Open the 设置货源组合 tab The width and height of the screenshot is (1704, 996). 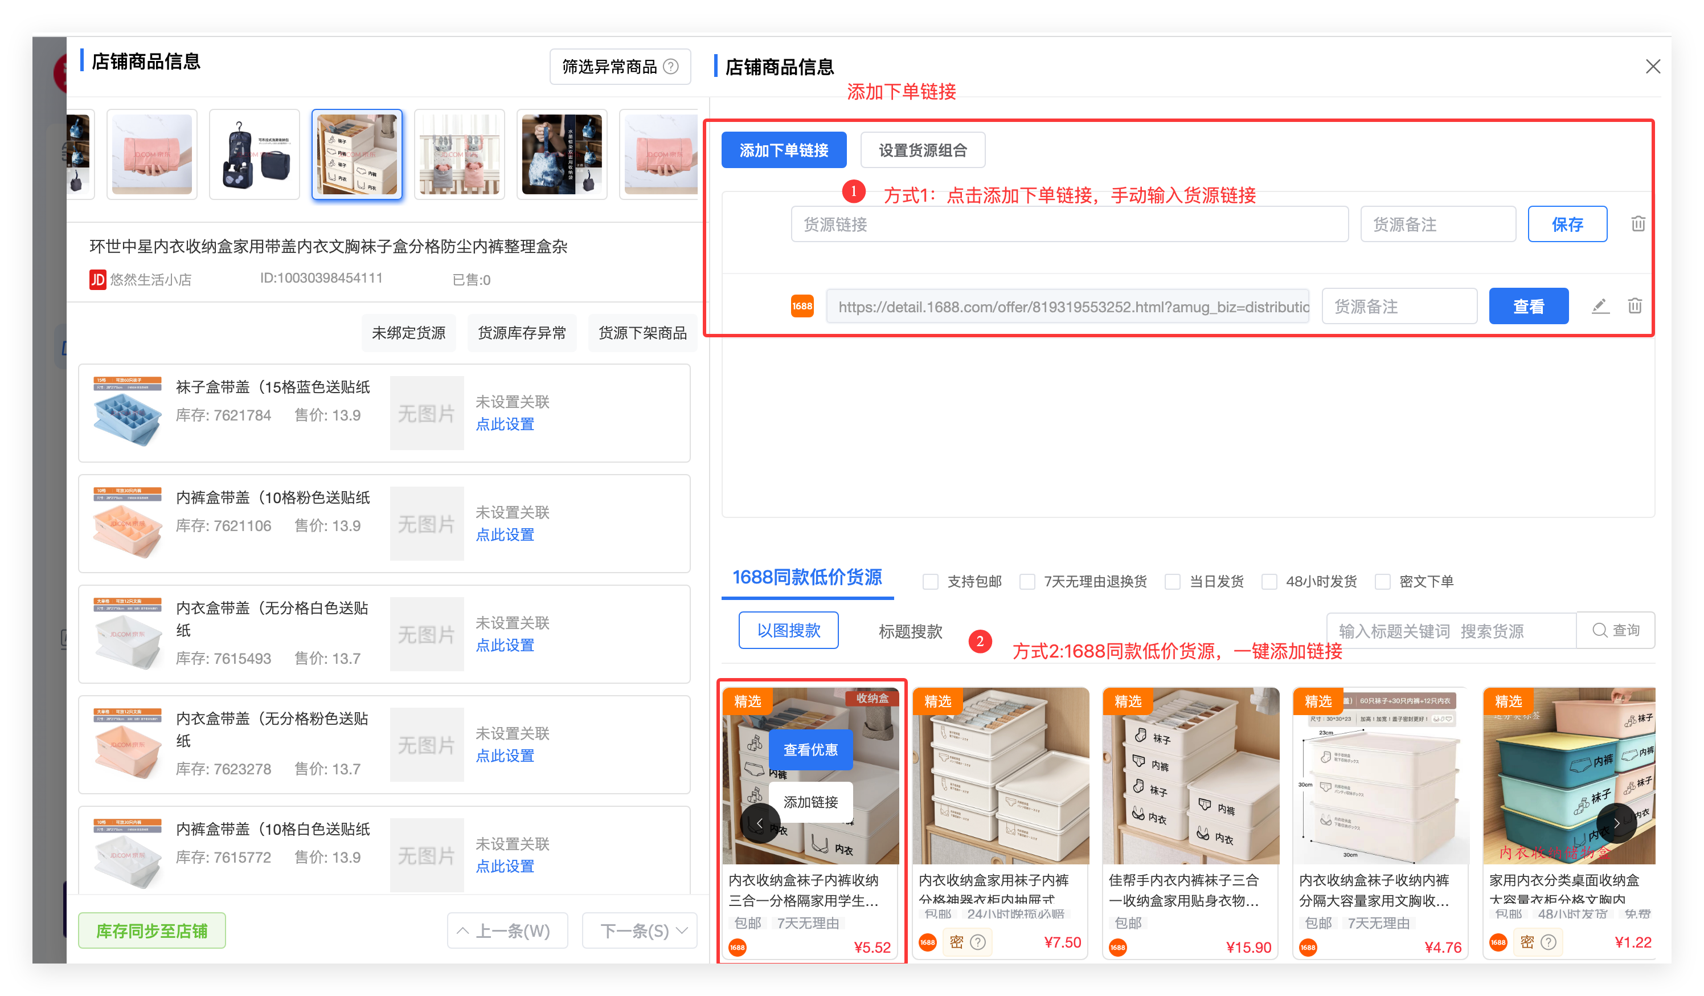click(x=922, y=150)
